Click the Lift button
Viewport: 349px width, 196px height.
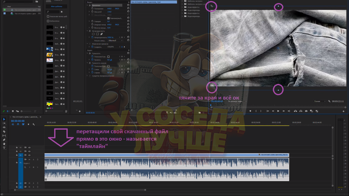(x=295, y=111)
